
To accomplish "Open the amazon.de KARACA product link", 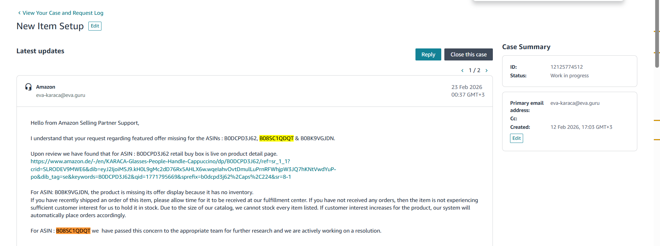I will click(183, 169).
